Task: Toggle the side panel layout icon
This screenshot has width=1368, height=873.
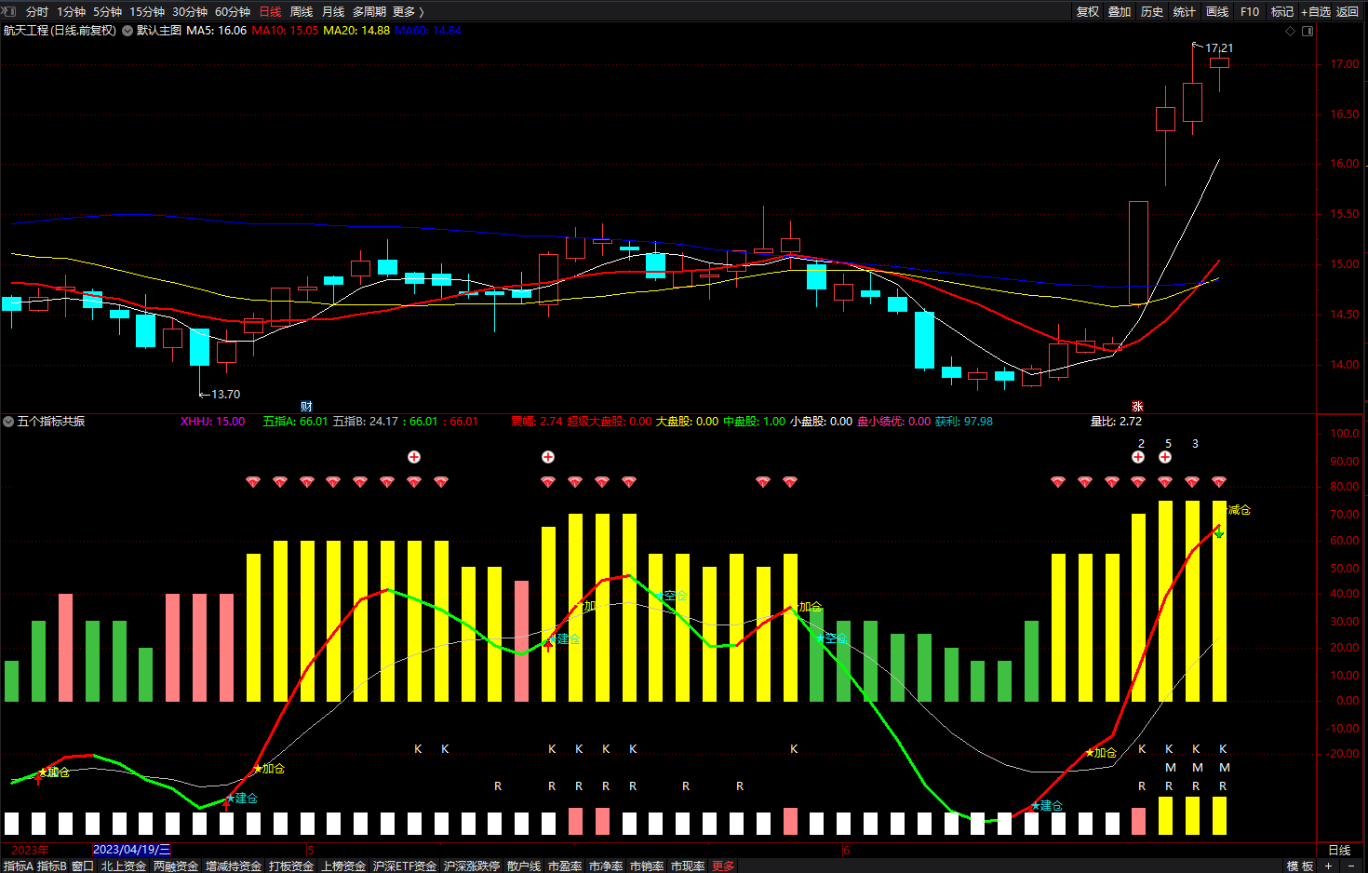Action: (x=1308, y=31)
